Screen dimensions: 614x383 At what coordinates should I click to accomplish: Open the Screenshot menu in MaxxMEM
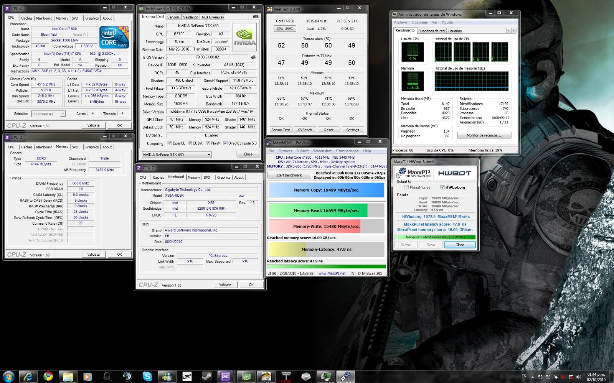pos(322,151)
